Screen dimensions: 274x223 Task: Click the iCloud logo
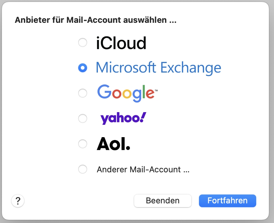(121, 43)
